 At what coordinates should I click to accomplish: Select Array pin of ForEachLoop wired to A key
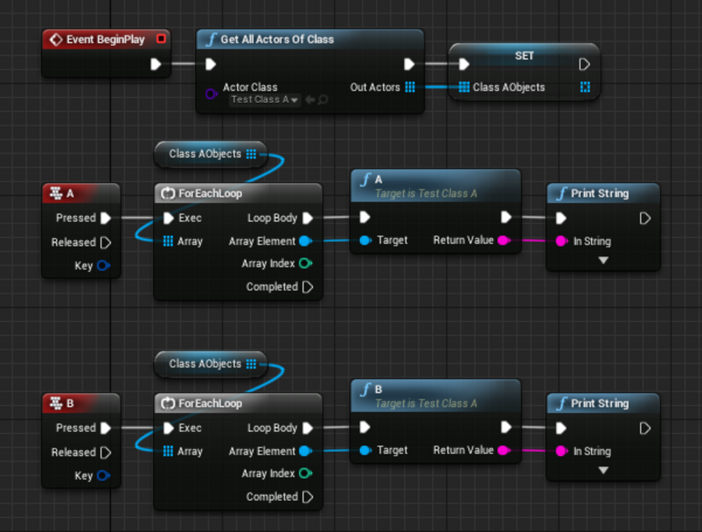168,241
